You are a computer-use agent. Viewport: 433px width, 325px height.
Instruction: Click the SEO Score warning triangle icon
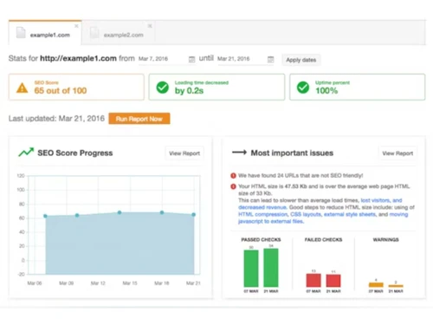23,88
